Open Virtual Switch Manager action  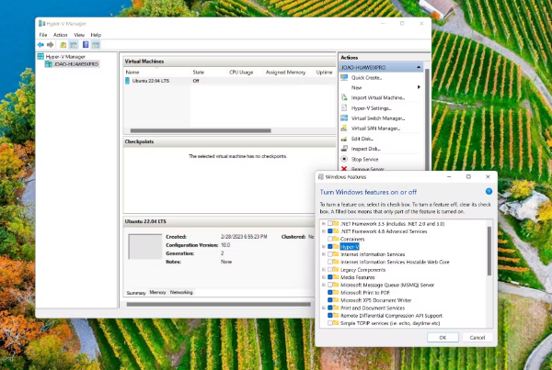click(378, 118)
